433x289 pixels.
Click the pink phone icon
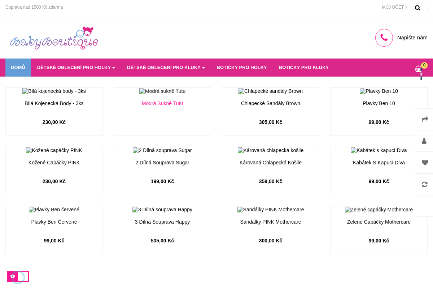pos(384,38)
